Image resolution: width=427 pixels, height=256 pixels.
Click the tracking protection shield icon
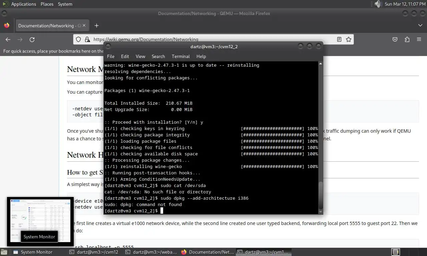[x=78, y=39]
